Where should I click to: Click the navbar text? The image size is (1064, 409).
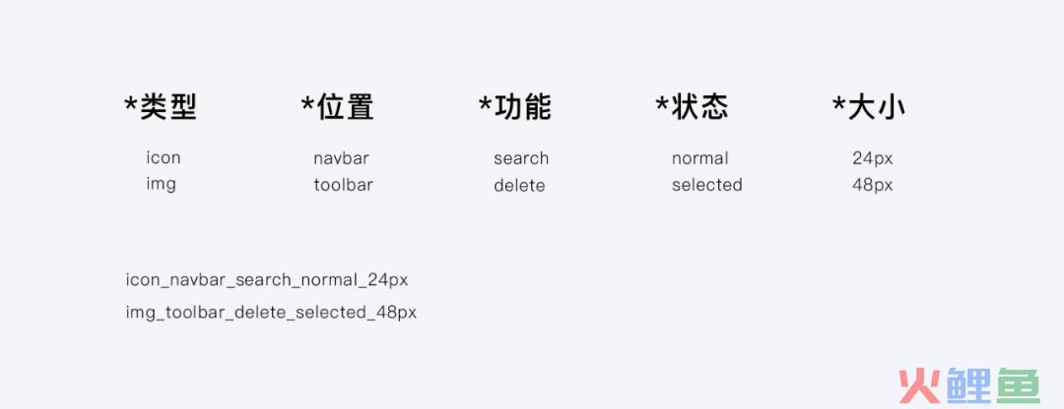(x=341, y=158)
